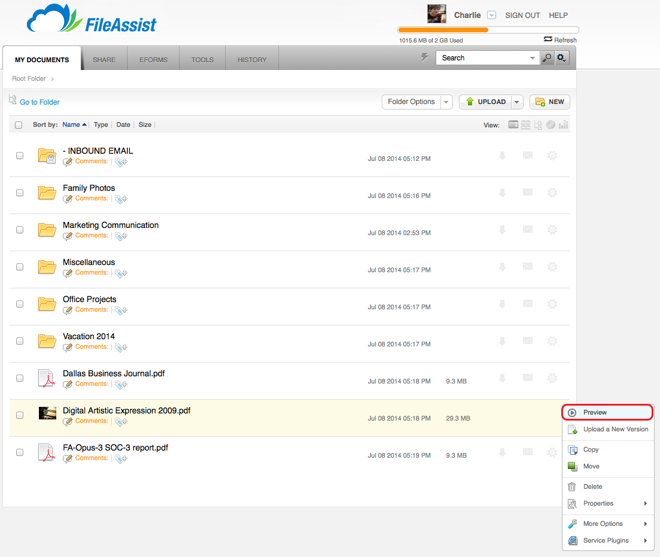The width and height of the screenshot is (660, 557).
Task: Click the SIGN OUT link
Action: [522, 15]
